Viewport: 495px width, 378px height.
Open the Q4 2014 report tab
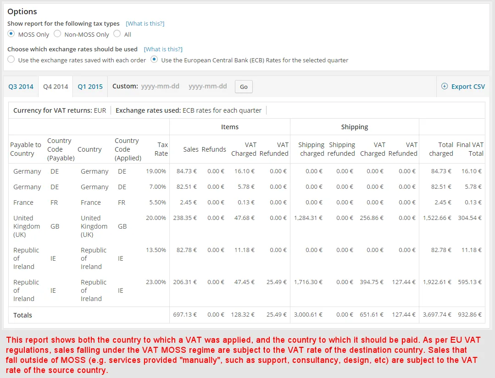click(55, 86)
